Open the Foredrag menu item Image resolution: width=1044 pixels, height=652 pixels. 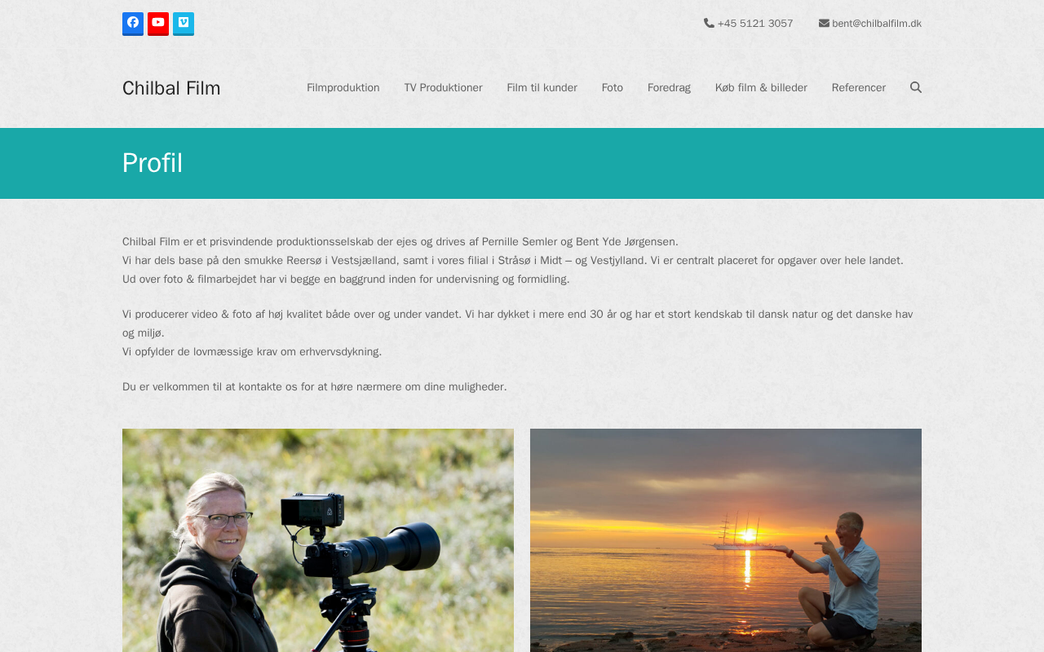(x=669, y=88)
